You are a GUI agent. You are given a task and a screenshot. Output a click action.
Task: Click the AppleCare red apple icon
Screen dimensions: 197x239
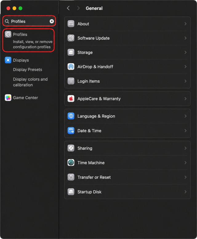point(71,99)
